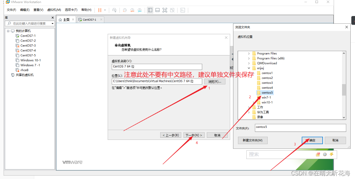355x179 pixels.
Task: Expand the Program Files (x86) folder
Action: coord(249,58)
